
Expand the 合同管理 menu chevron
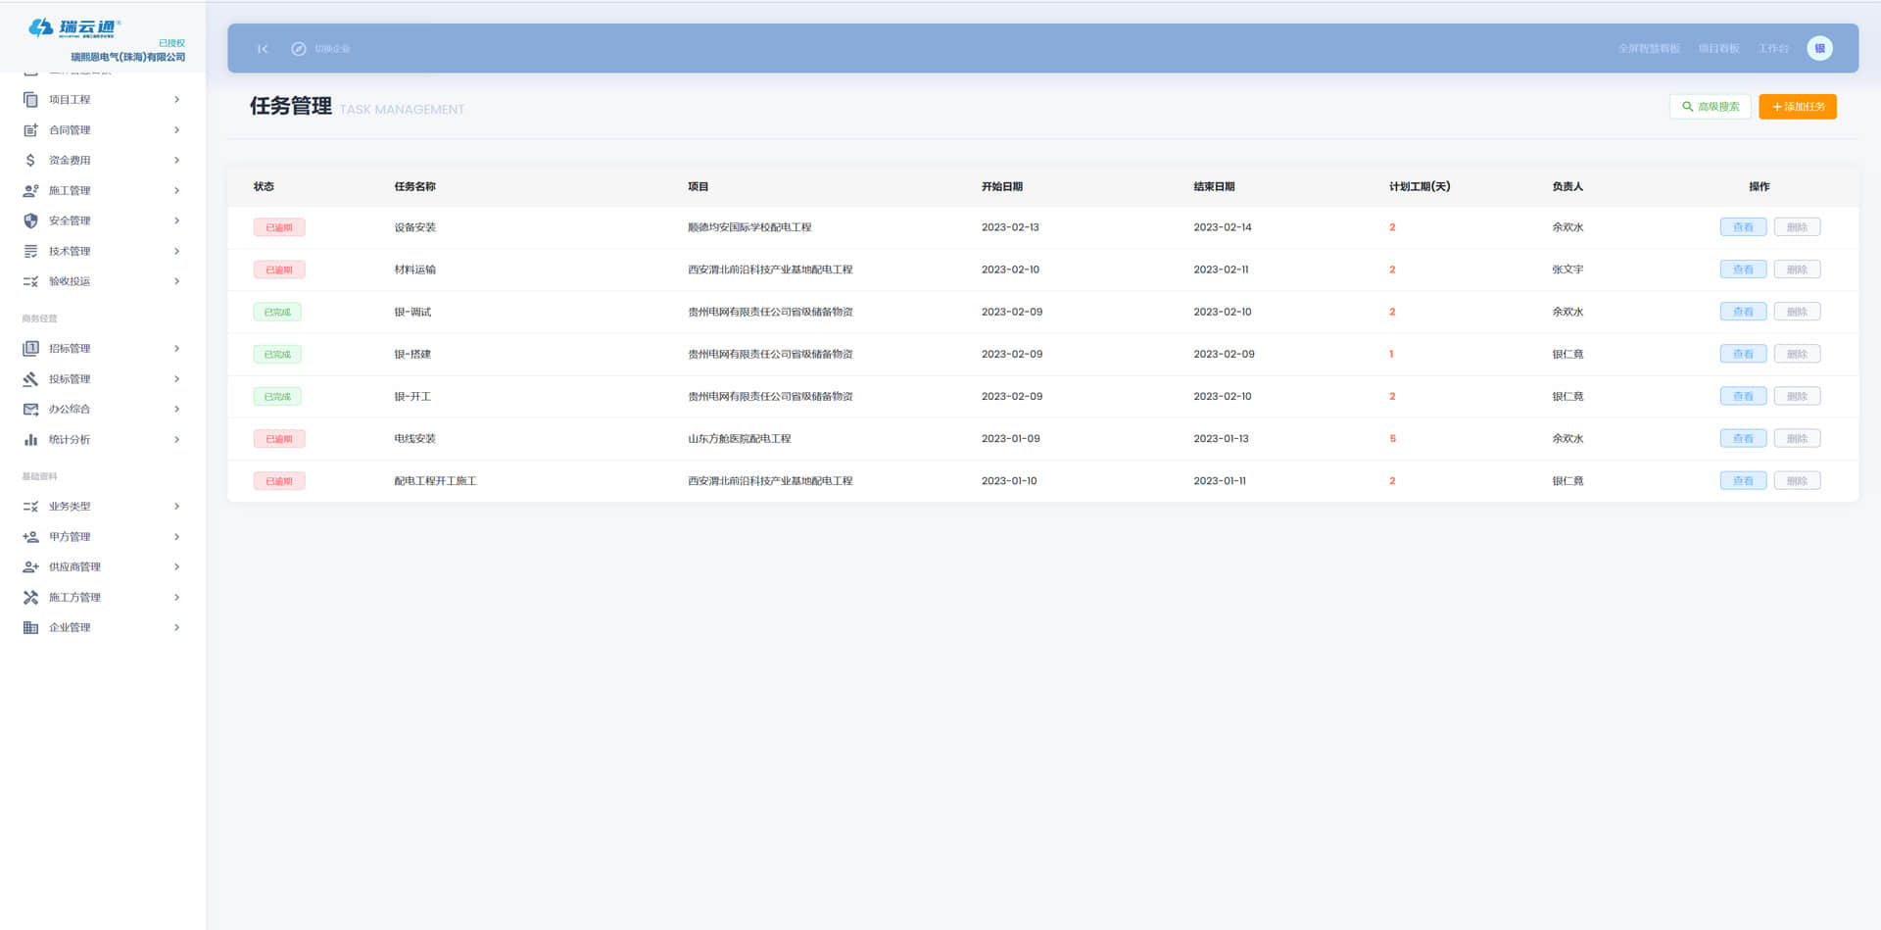176,129
